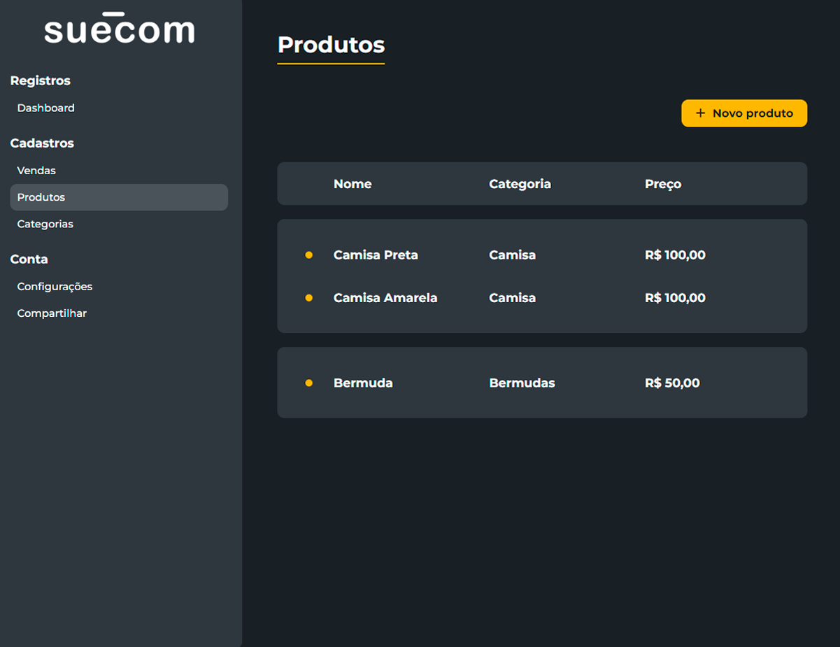This screenshot has height=647, width=840.
Task: Click the Produtos page heading
Action: (x=331, y=45)
